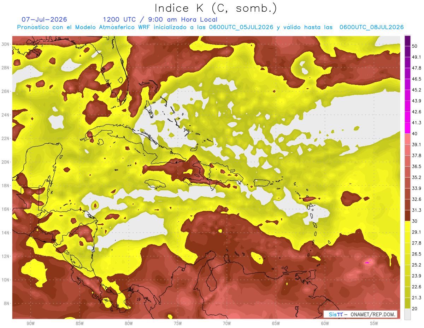Click the colorbar value 40
424x328 pixels.
(x=415, y=134)
